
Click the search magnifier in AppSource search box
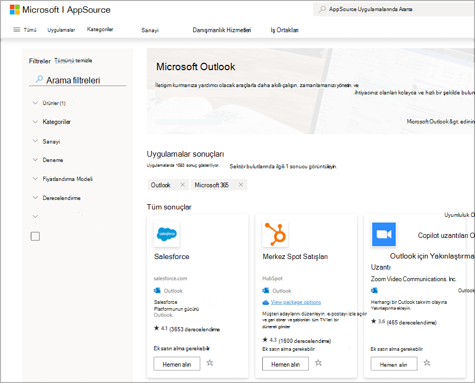[x=322, y=9]
